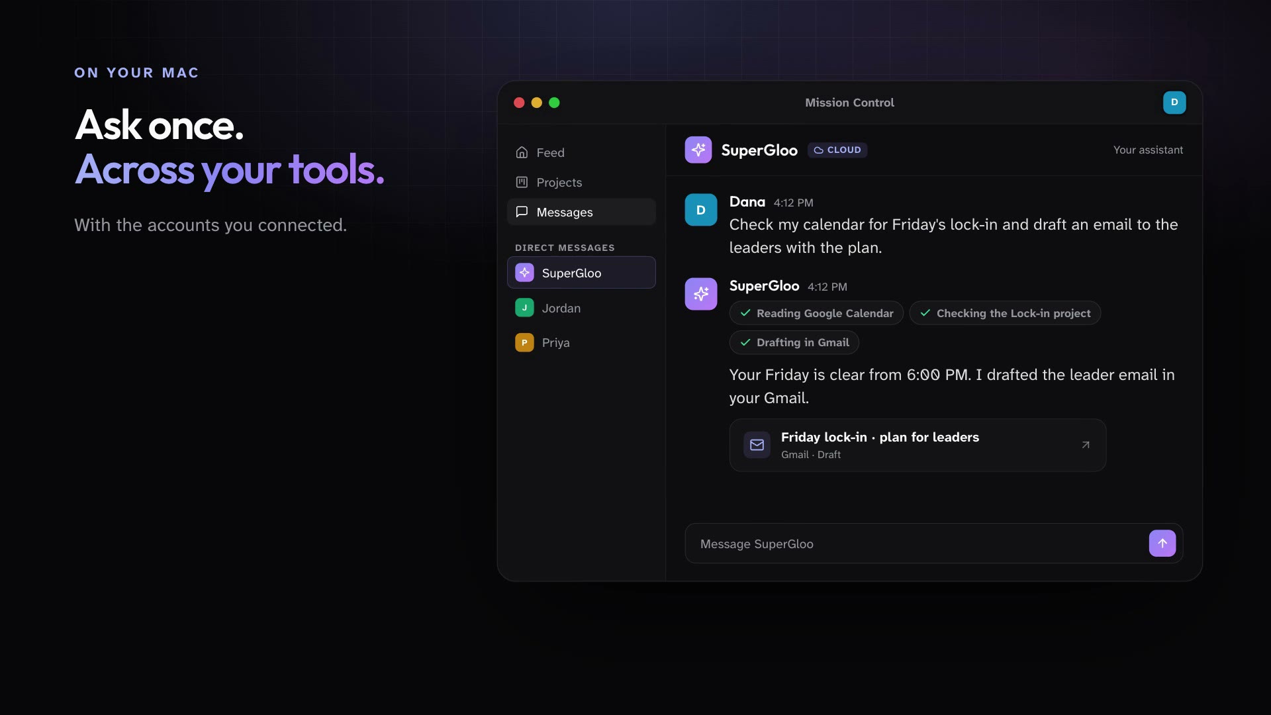
Task: Click Dana's name in the chat
Action: point(747,202)
